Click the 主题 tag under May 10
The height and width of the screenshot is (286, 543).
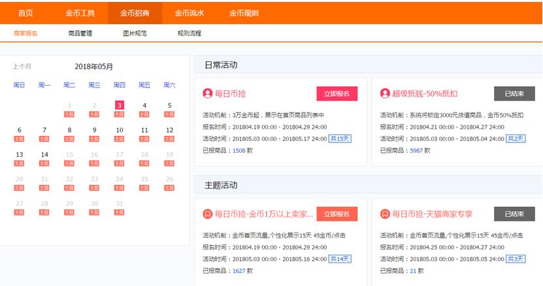click(x=120, y=139)
